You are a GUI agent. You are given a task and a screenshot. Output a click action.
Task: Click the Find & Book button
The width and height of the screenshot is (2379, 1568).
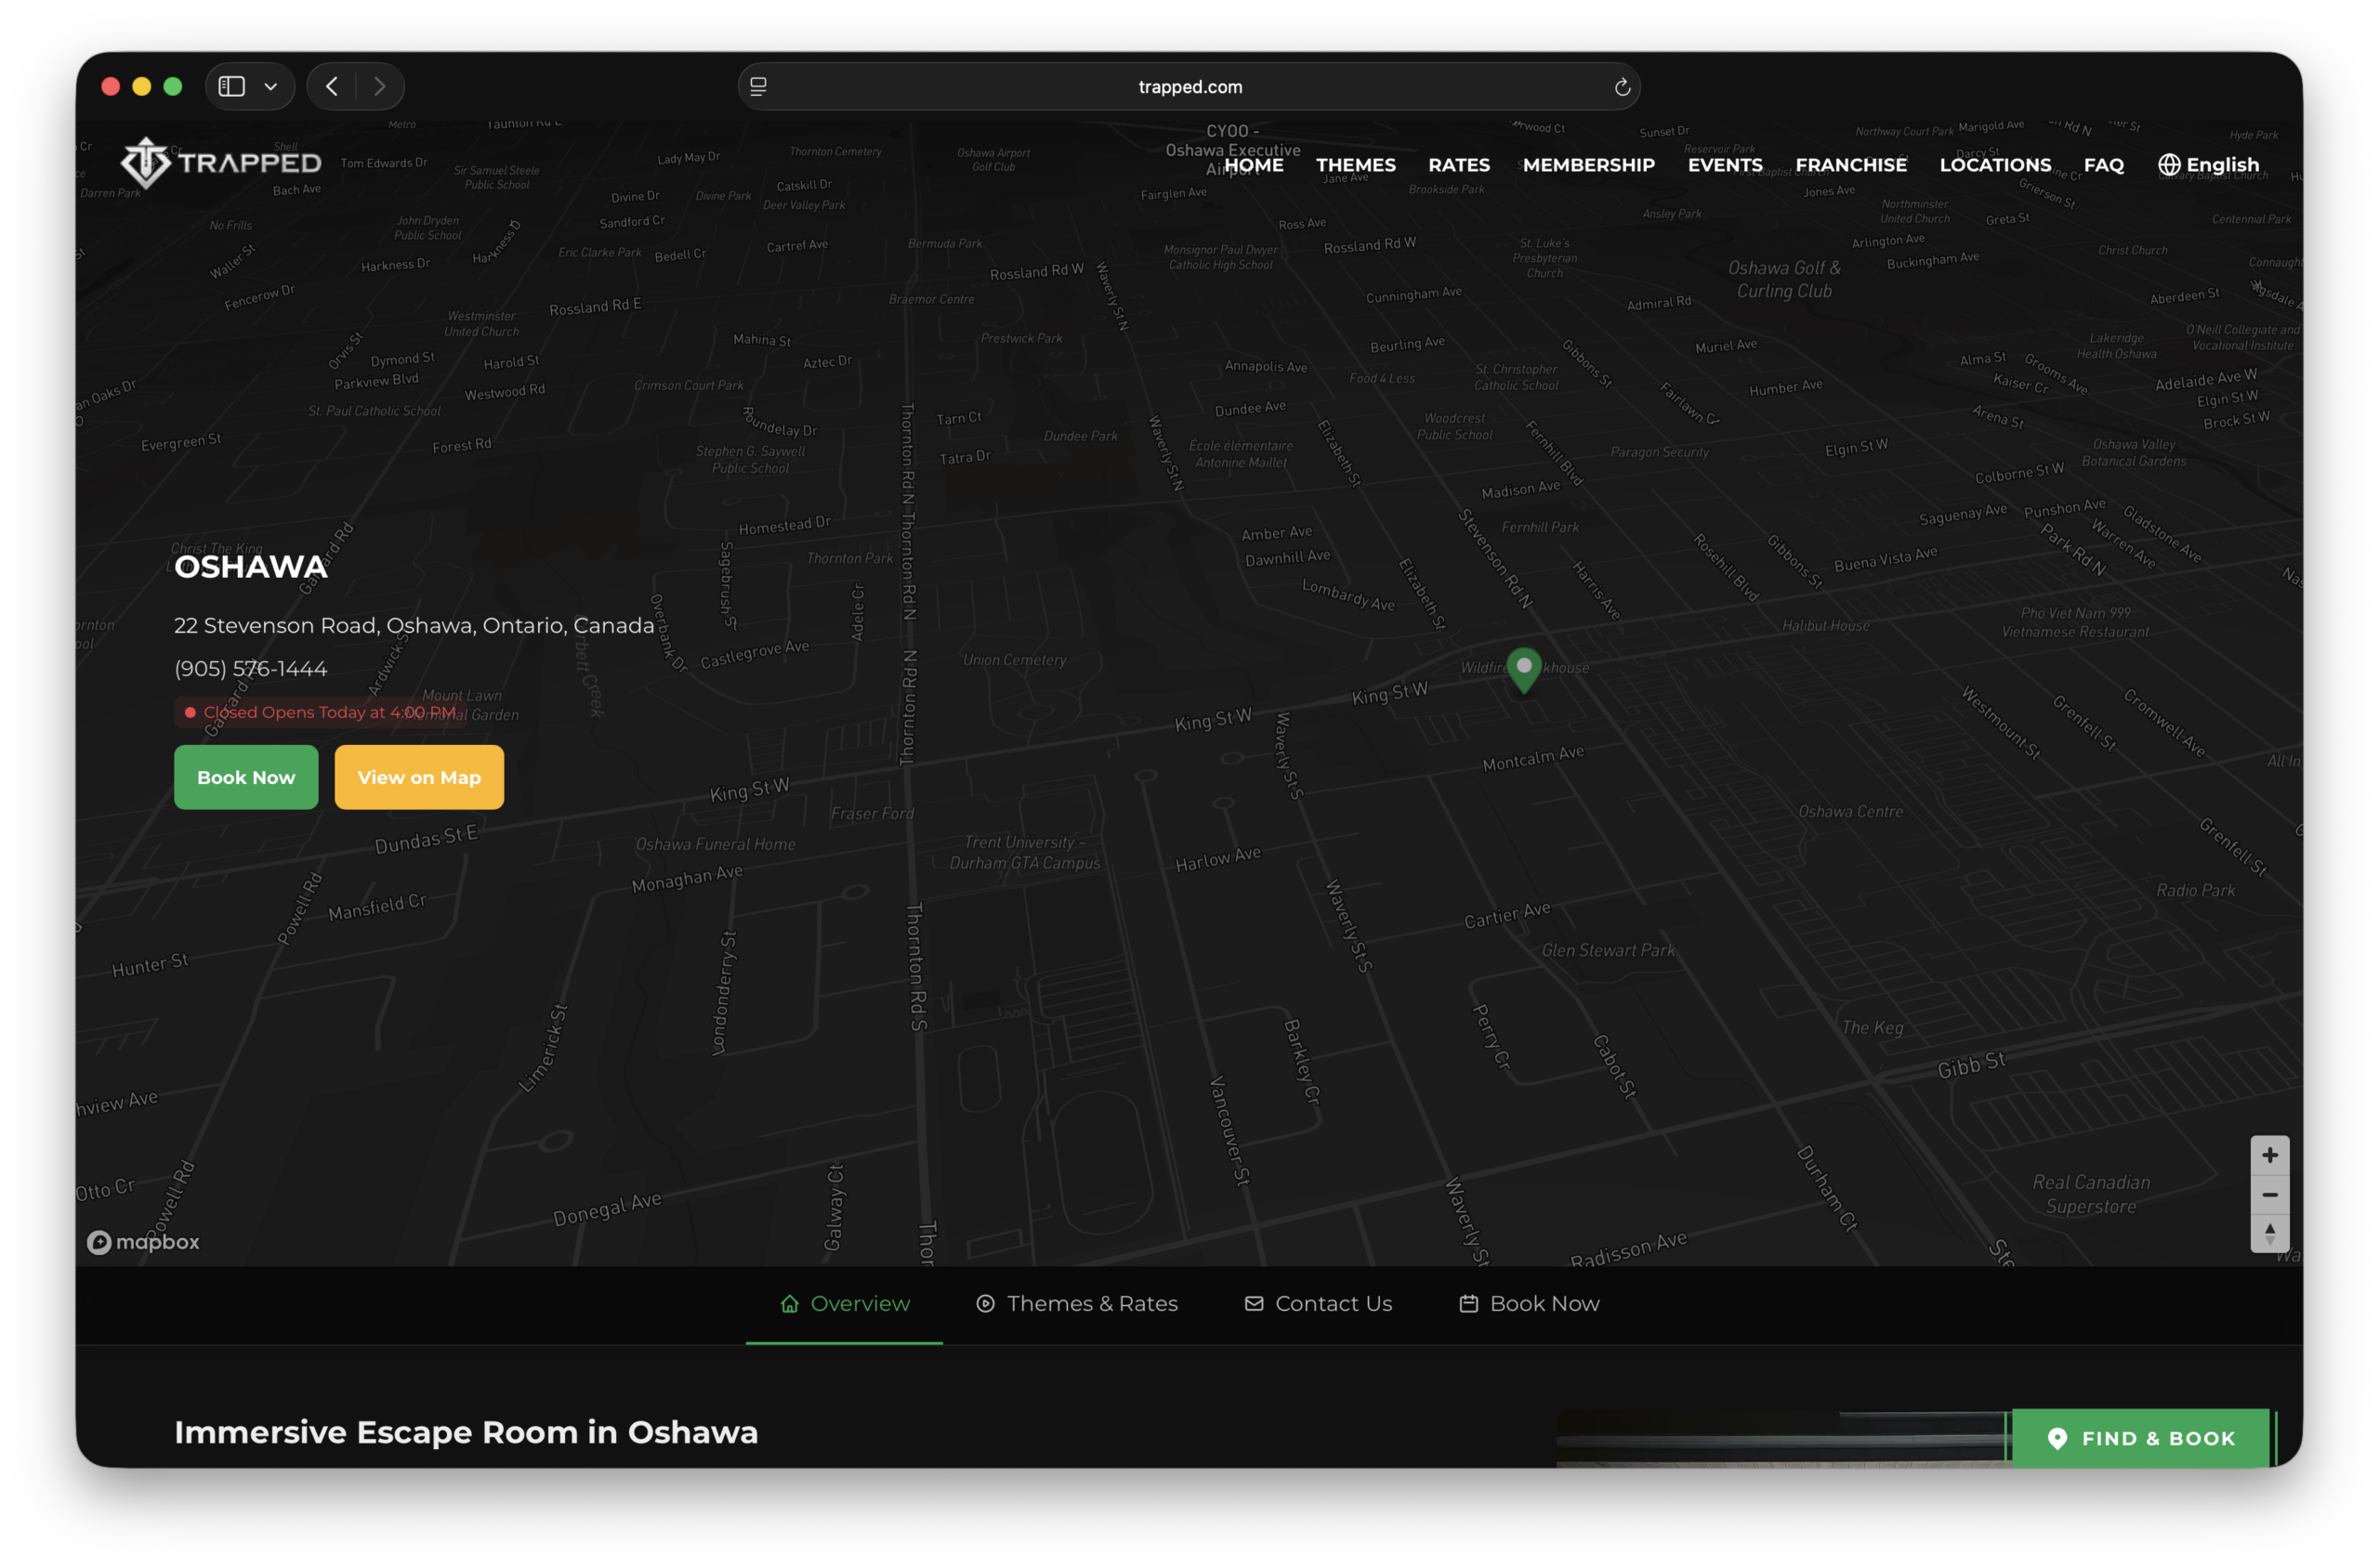coord(2140,1438)
